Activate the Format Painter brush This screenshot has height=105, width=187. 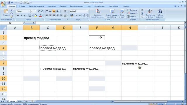[x=11, y=16]
